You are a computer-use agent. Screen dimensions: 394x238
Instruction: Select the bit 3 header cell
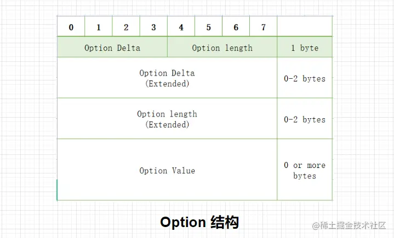[153, 26]
